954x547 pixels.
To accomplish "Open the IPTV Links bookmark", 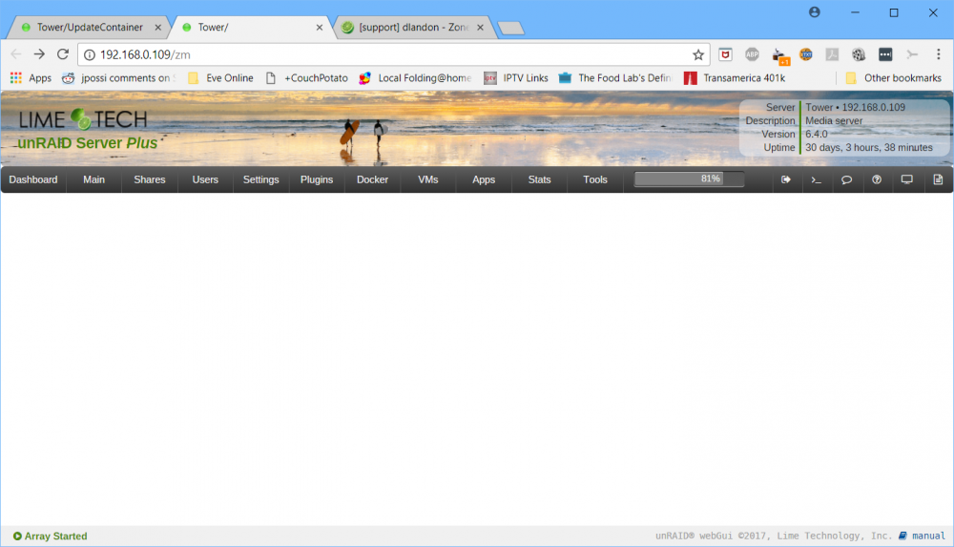I will pyautogui.click(x=516, y=78).
